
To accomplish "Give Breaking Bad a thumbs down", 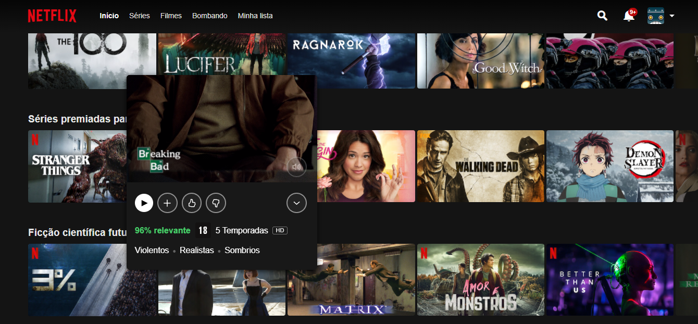I will tap(216, 203).
